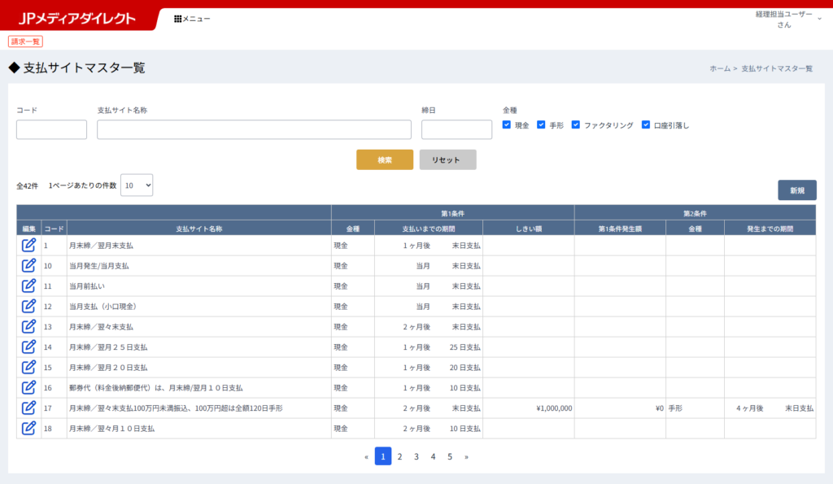
Task: Open the items-per-page dropdown
Action: pyautogui.click(x=137, y=185)
